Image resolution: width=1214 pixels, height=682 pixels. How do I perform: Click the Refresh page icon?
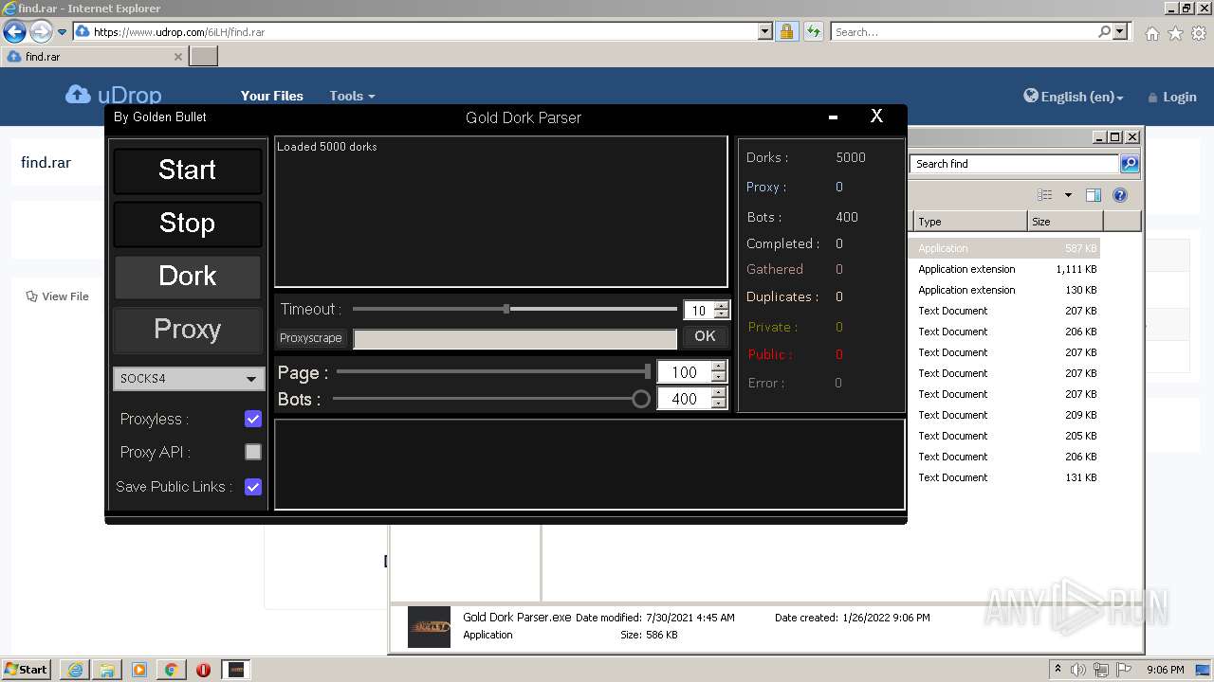click(813, 31)
